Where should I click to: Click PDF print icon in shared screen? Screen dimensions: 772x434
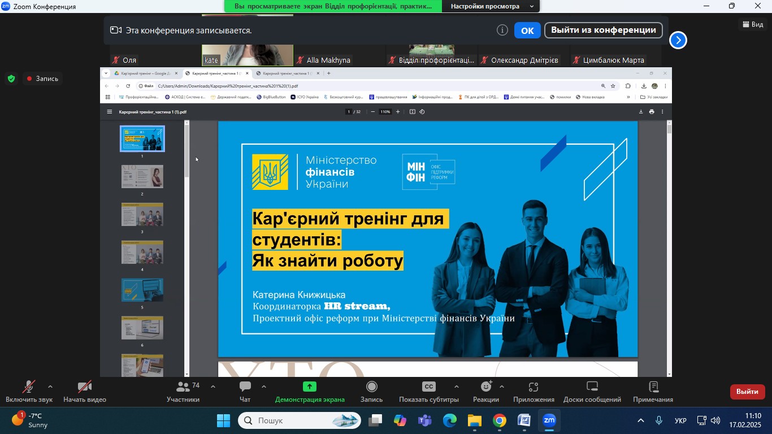click(x=652, y=112)
